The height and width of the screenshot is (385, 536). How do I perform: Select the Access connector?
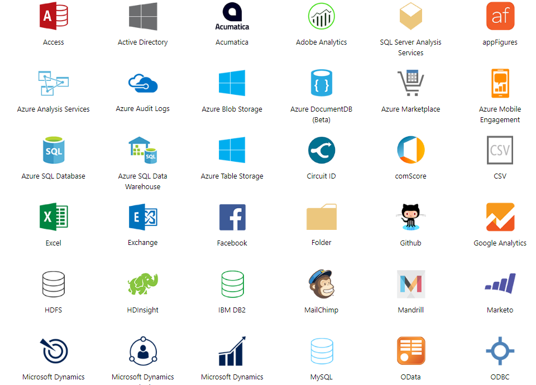coord(54,16)
